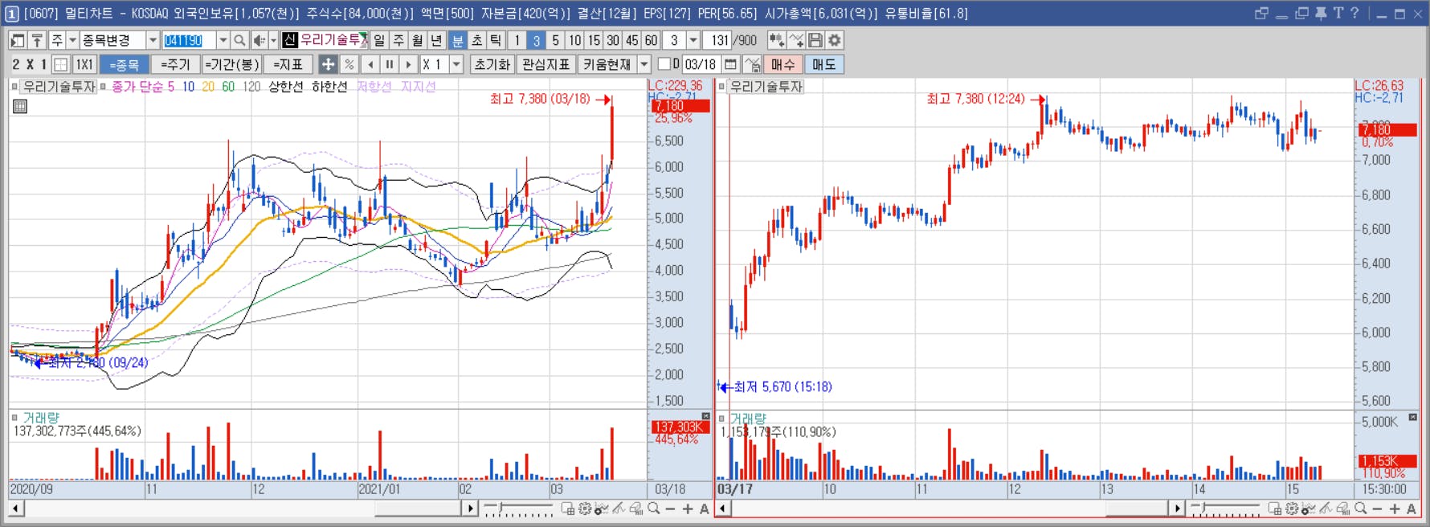
Task: Click the move-to-top arrow icon in toolbar
Action: [x=37, y=40]
